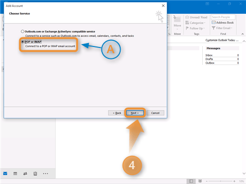Click the Move icon in Outlook ribbon
Viewport: 246px width, 184px height.
point(177,23)
